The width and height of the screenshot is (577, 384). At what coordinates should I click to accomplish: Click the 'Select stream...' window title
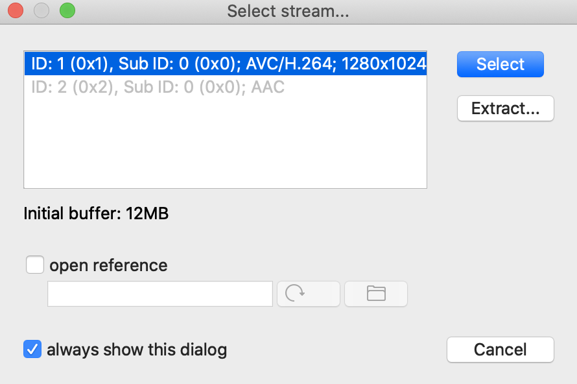point(288,12)
